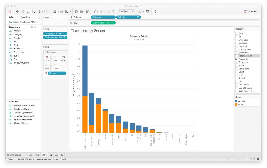Check the Personal care category checkbox

[x=237, y=56]
